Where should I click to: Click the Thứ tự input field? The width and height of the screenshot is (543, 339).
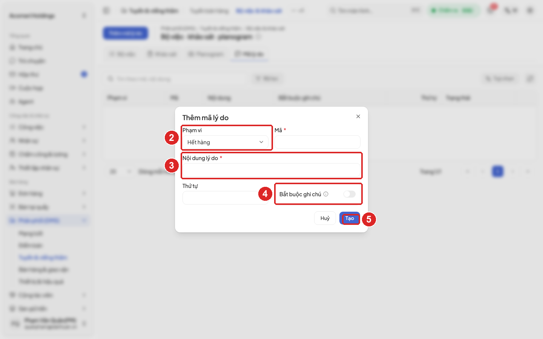[x=225, y=198]
